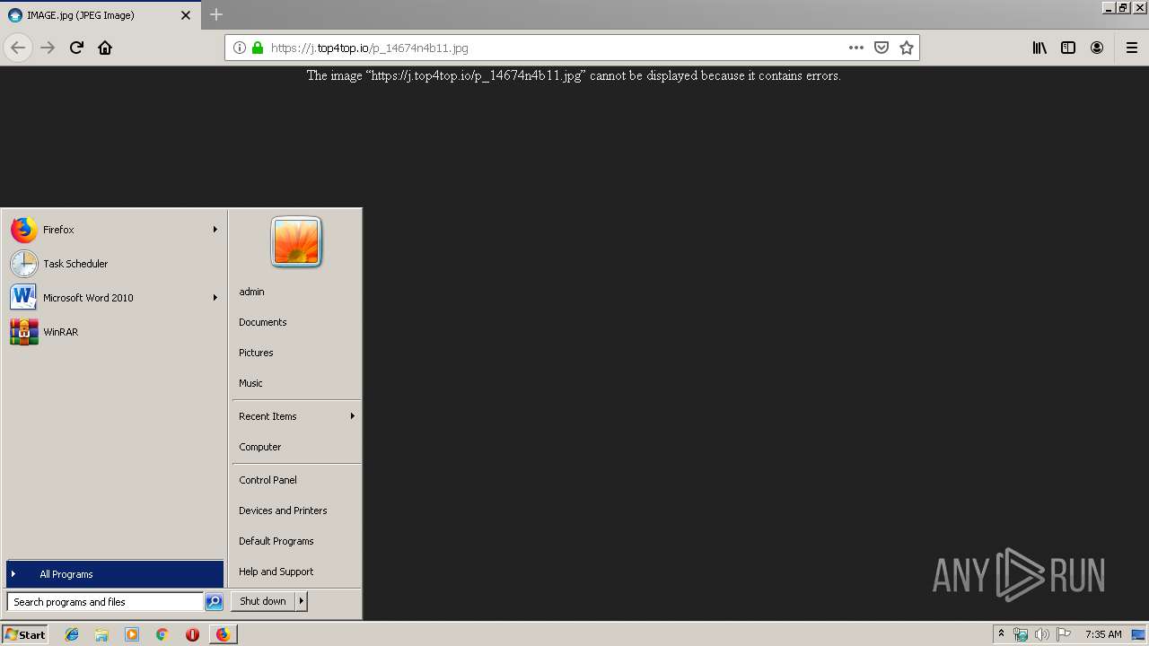Viewport: 1149px width, 646px height.
Task: Click the forward navigation arrow
Action: (x=48, y=48)
